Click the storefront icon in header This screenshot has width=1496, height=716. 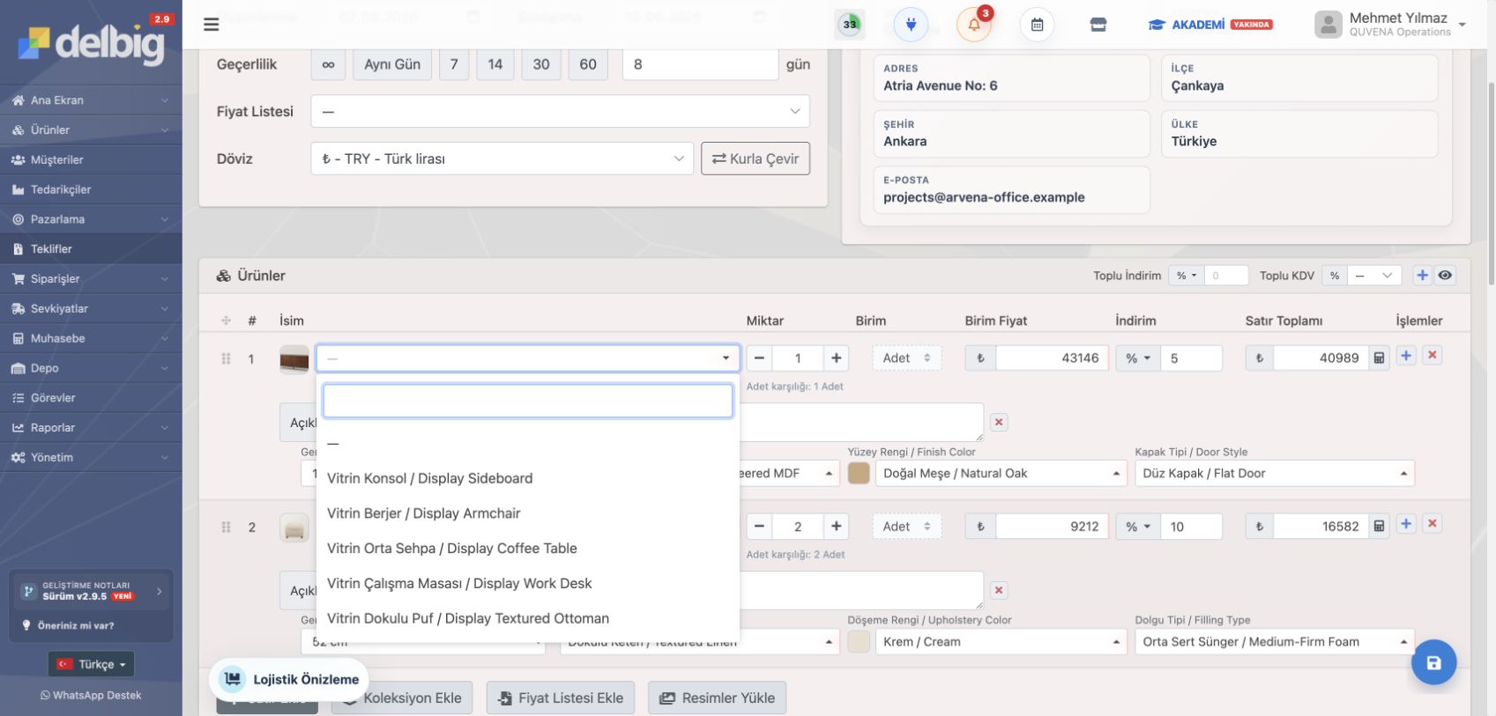(x=1098, y=25)
